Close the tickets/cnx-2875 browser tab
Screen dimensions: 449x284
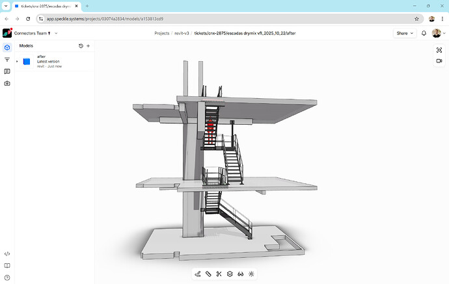[76, 6]
